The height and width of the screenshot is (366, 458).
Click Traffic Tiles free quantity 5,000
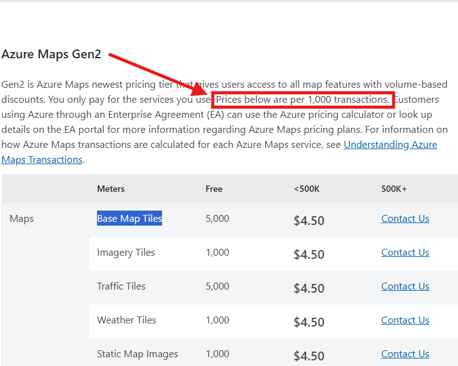(x=217, y=286)
